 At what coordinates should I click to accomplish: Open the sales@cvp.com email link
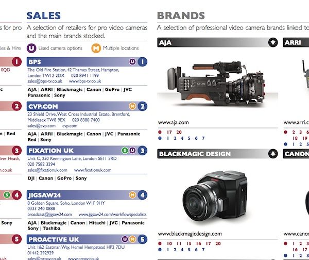(41, 126)
